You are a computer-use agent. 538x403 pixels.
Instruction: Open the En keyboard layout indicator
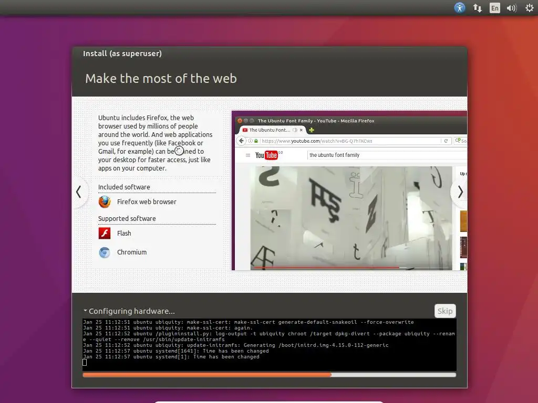point(494,8)
